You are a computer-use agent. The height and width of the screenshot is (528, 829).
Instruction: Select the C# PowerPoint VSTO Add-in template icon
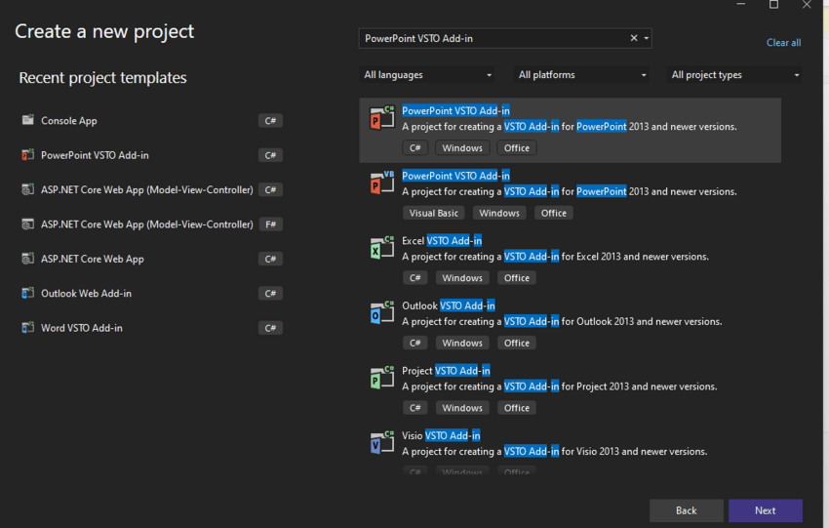click(x=381, y=118)
